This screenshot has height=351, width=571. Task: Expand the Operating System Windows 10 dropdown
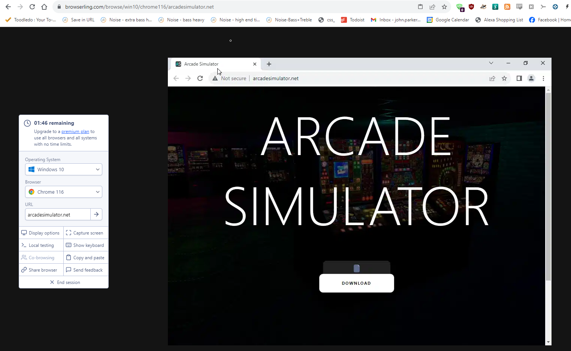64,169
